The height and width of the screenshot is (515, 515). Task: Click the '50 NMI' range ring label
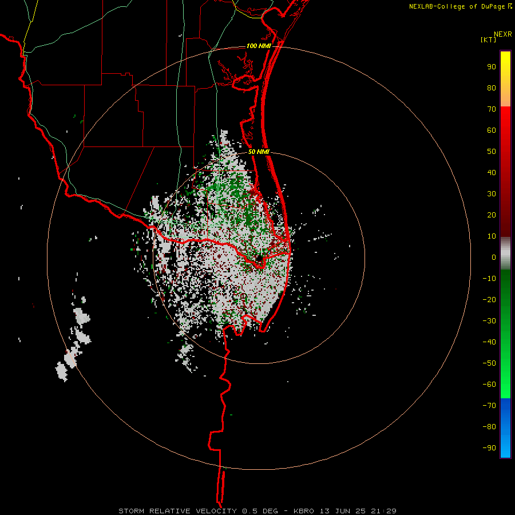(259, 152)
